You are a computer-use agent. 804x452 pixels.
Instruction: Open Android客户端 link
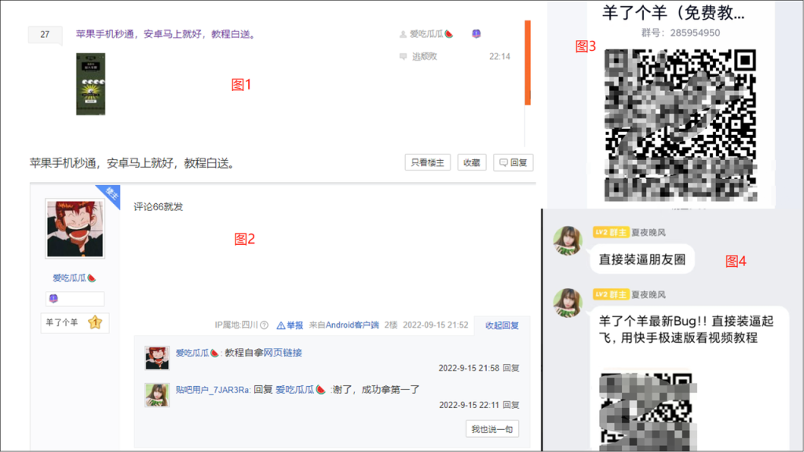pyautogui.click(x=353, y=325)
